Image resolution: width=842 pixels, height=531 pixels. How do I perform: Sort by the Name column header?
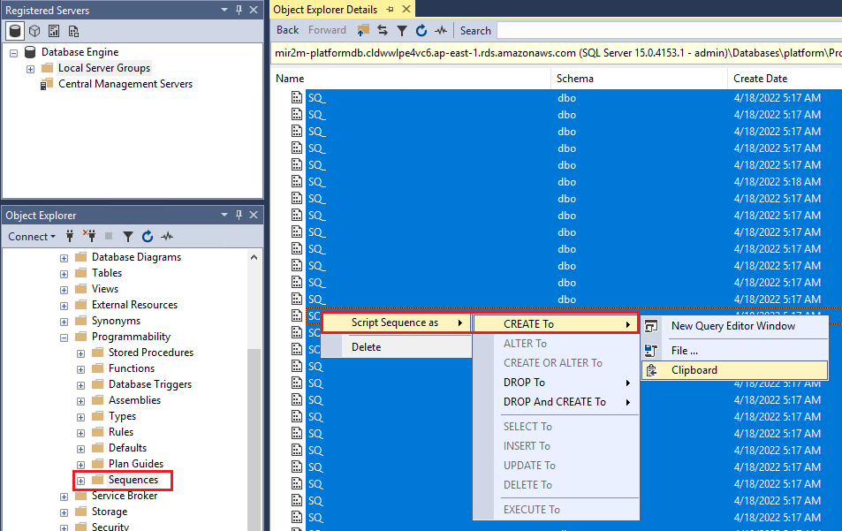coord(411,79)
